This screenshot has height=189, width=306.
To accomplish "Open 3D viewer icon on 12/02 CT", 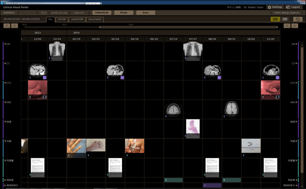I will (45, 77).
